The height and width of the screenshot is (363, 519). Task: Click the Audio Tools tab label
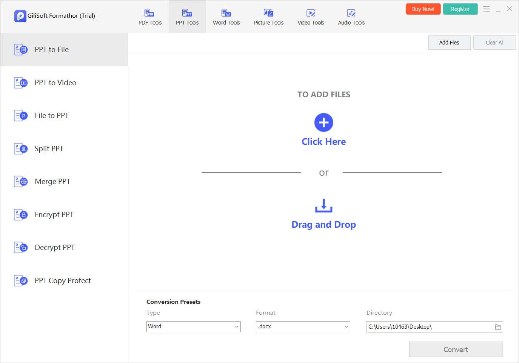coord(351,23)
